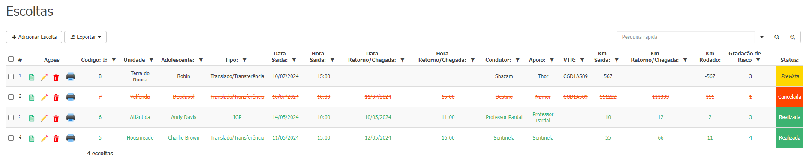
Task: Expand the quick search options caret
Action: (x=762, y=37)
